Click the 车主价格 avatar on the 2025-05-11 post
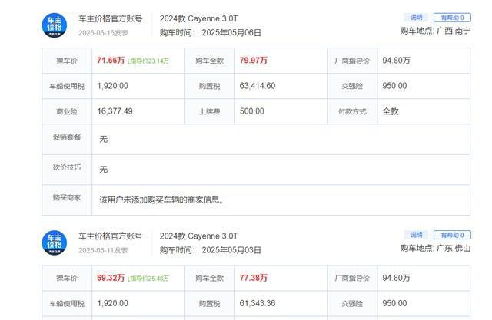The width and height of the screenshot is (492, 320). point(55,242)
